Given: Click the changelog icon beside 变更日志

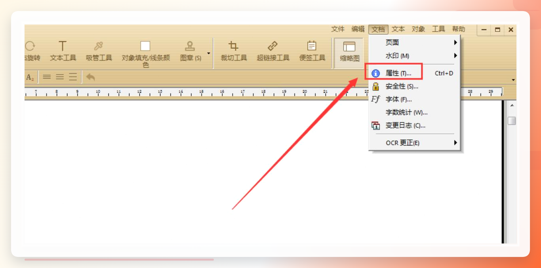Looking at the screenshot, I should pos(375,125).
